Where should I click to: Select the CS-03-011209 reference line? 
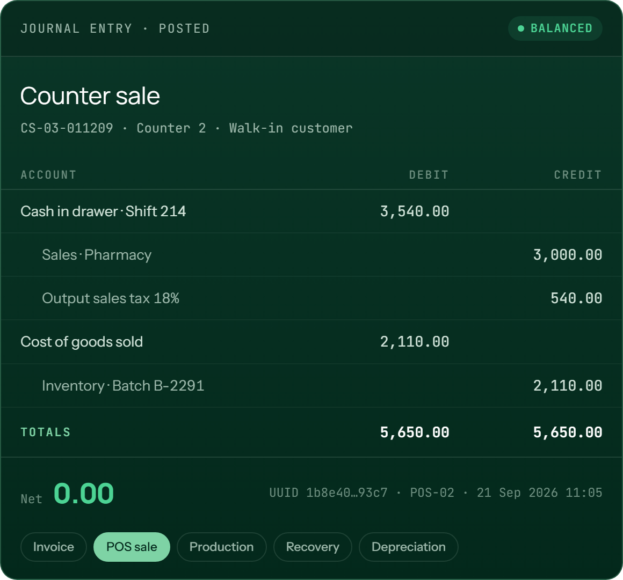coord(186,128)
